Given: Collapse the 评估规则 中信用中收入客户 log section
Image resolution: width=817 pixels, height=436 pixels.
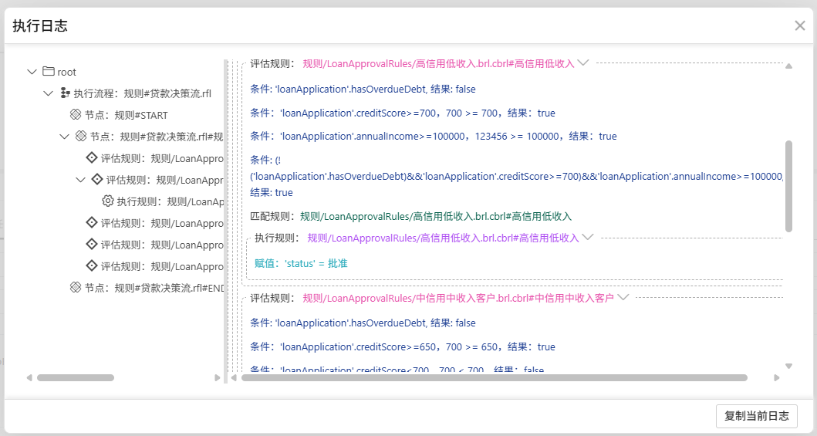Looking at the screenshot, I should pyautogui.click(x=623, y=297).
